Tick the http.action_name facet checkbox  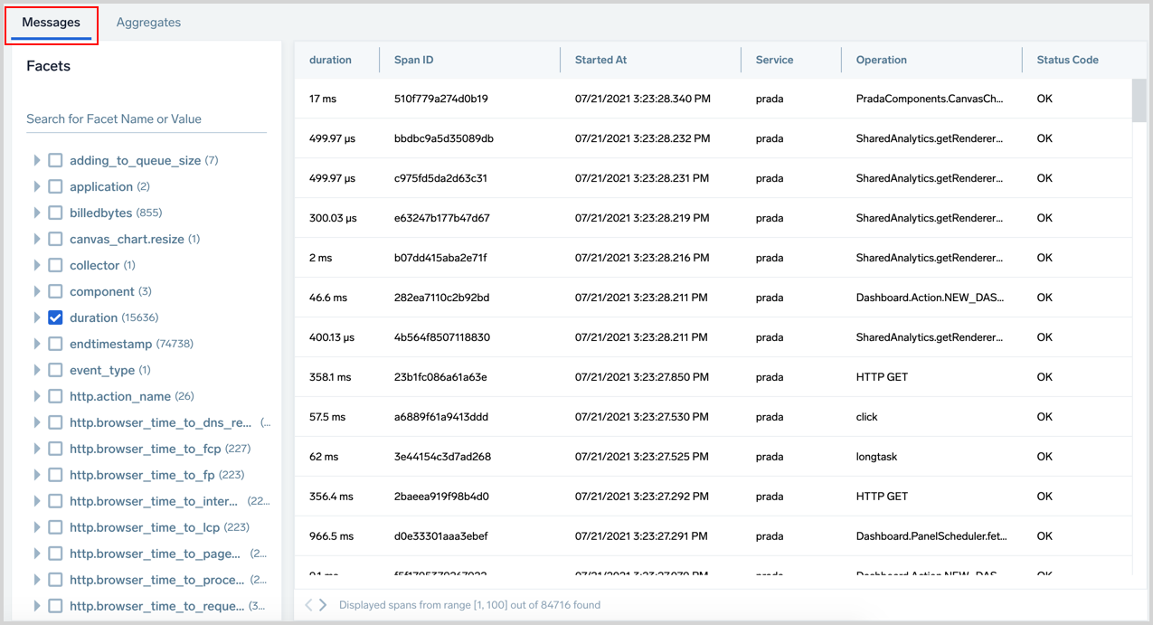click(x=55, y=396)
